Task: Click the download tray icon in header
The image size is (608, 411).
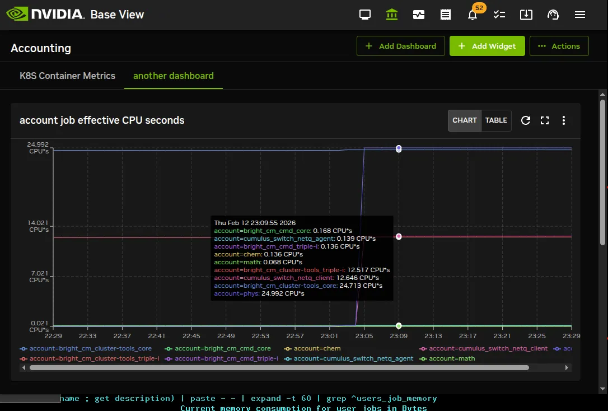Action: point(526,15)
